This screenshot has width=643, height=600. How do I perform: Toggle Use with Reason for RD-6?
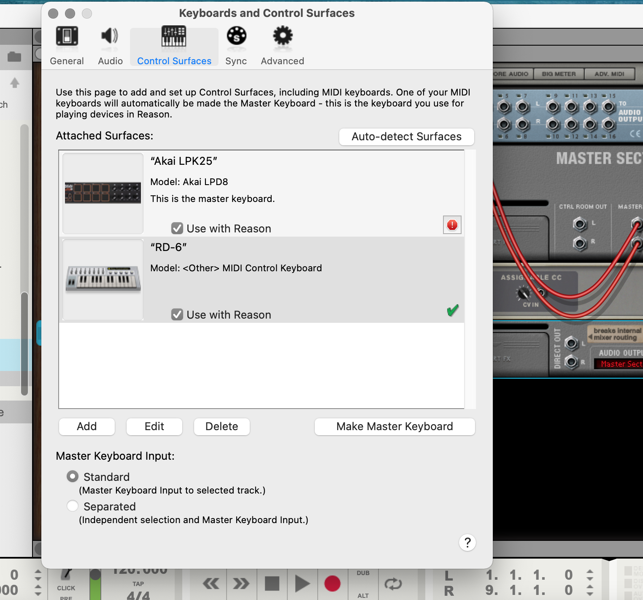[177, 315]
